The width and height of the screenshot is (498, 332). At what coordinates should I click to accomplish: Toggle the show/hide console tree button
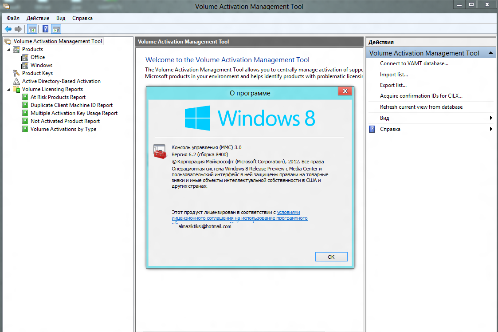(x=32, y=29)
